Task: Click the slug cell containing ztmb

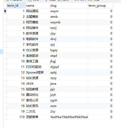Action: coord(69,17)
